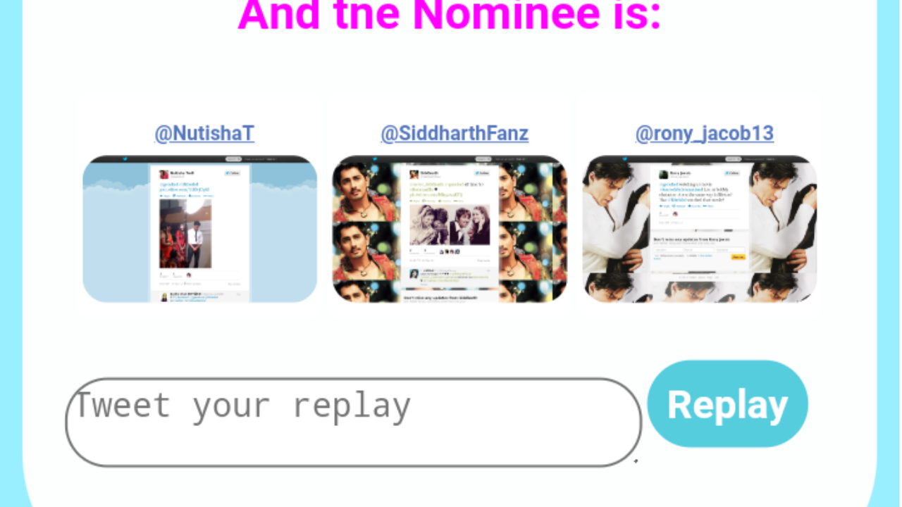Screen dimensions: 902x507
Task: Click profile avatar in NutishaT tweet screenshot
Action: (x=163, y=175)
